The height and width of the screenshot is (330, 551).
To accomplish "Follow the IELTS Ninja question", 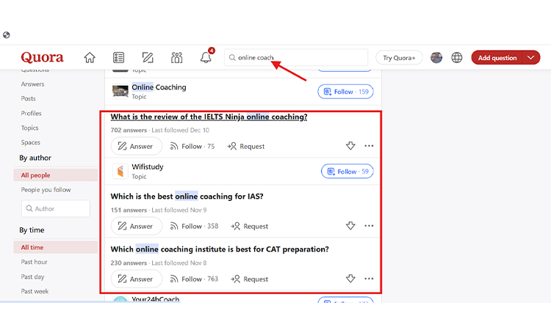I will (x=192, y=146).
